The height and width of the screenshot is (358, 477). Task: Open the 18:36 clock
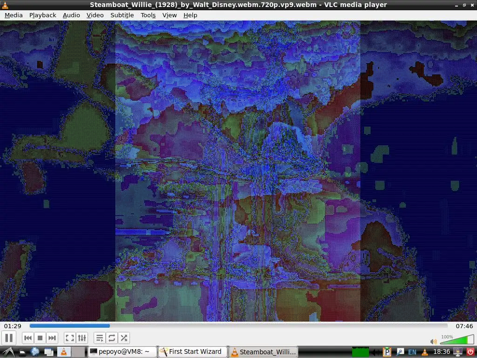click(442, 352)
